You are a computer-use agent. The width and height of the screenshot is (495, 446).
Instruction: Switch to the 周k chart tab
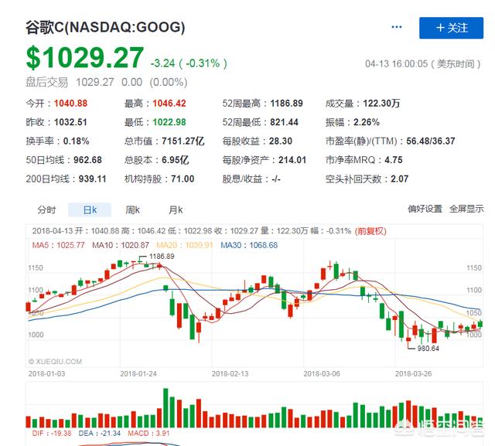click(132, 209)
